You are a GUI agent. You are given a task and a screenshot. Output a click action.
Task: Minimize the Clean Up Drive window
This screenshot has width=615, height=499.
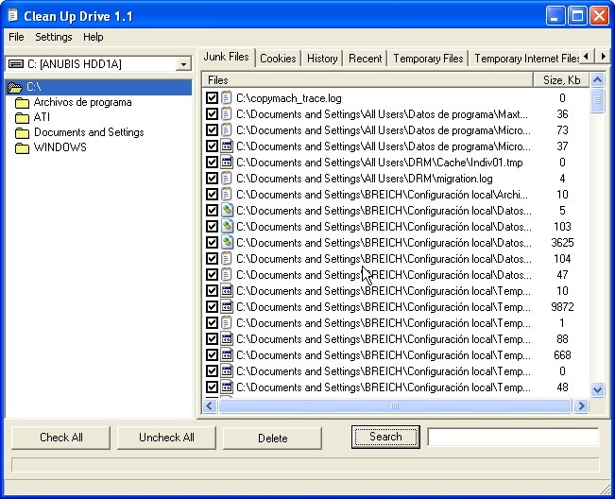point(555,16)
